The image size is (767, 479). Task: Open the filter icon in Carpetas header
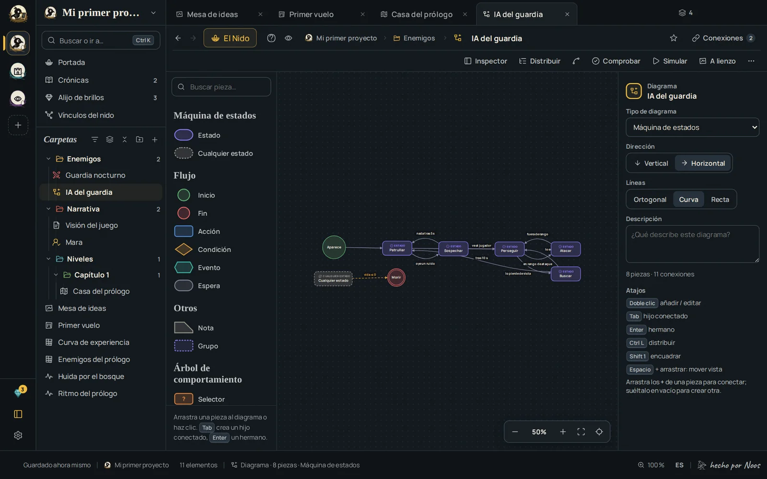click(x=94, y=139)
